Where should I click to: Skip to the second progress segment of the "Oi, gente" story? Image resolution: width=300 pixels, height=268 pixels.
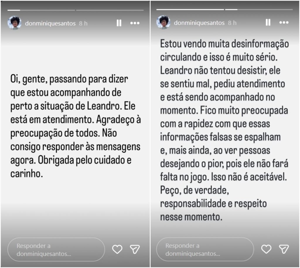pos(110,10)
